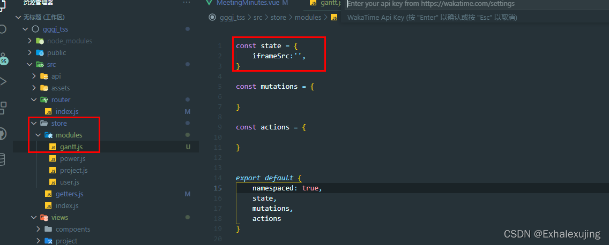Screen dimensions: 609x245
Task: Click the 资源管理器 explorer panel title
Action: 38,3
